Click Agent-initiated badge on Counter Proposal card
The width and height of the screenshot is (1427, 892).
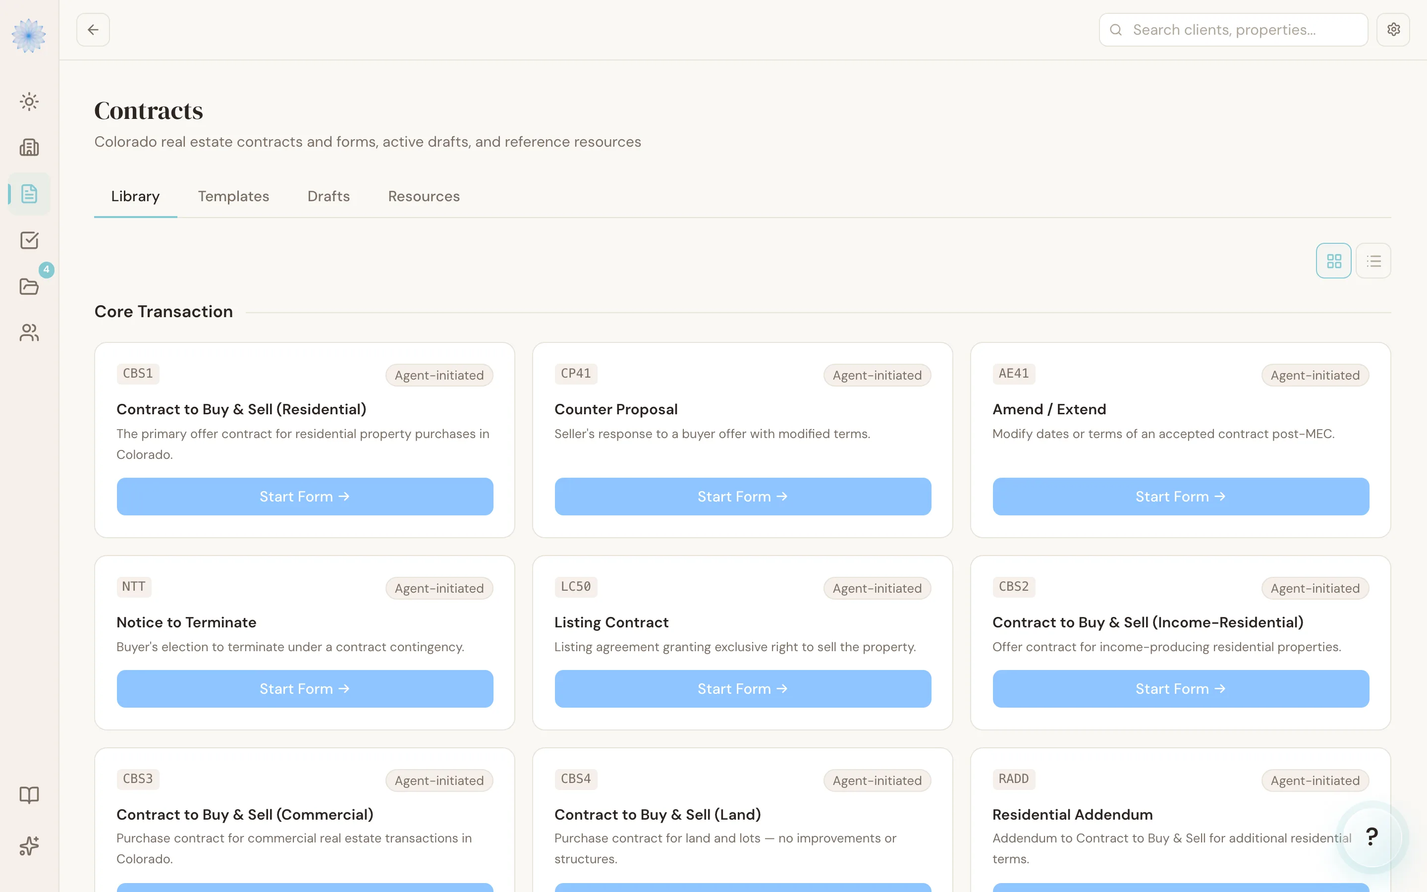pyautogui.click(x=878, y=375)
